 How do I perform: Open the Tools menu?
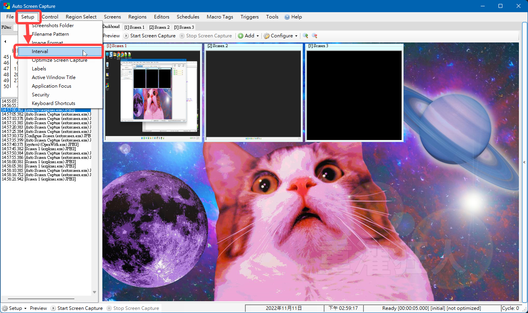tap(272, 17)
